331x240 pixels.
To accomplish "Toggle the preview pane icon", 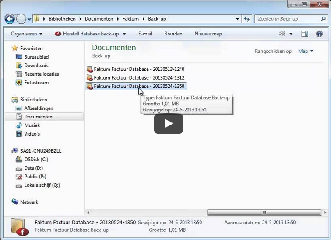I will (x=305, y=34).
